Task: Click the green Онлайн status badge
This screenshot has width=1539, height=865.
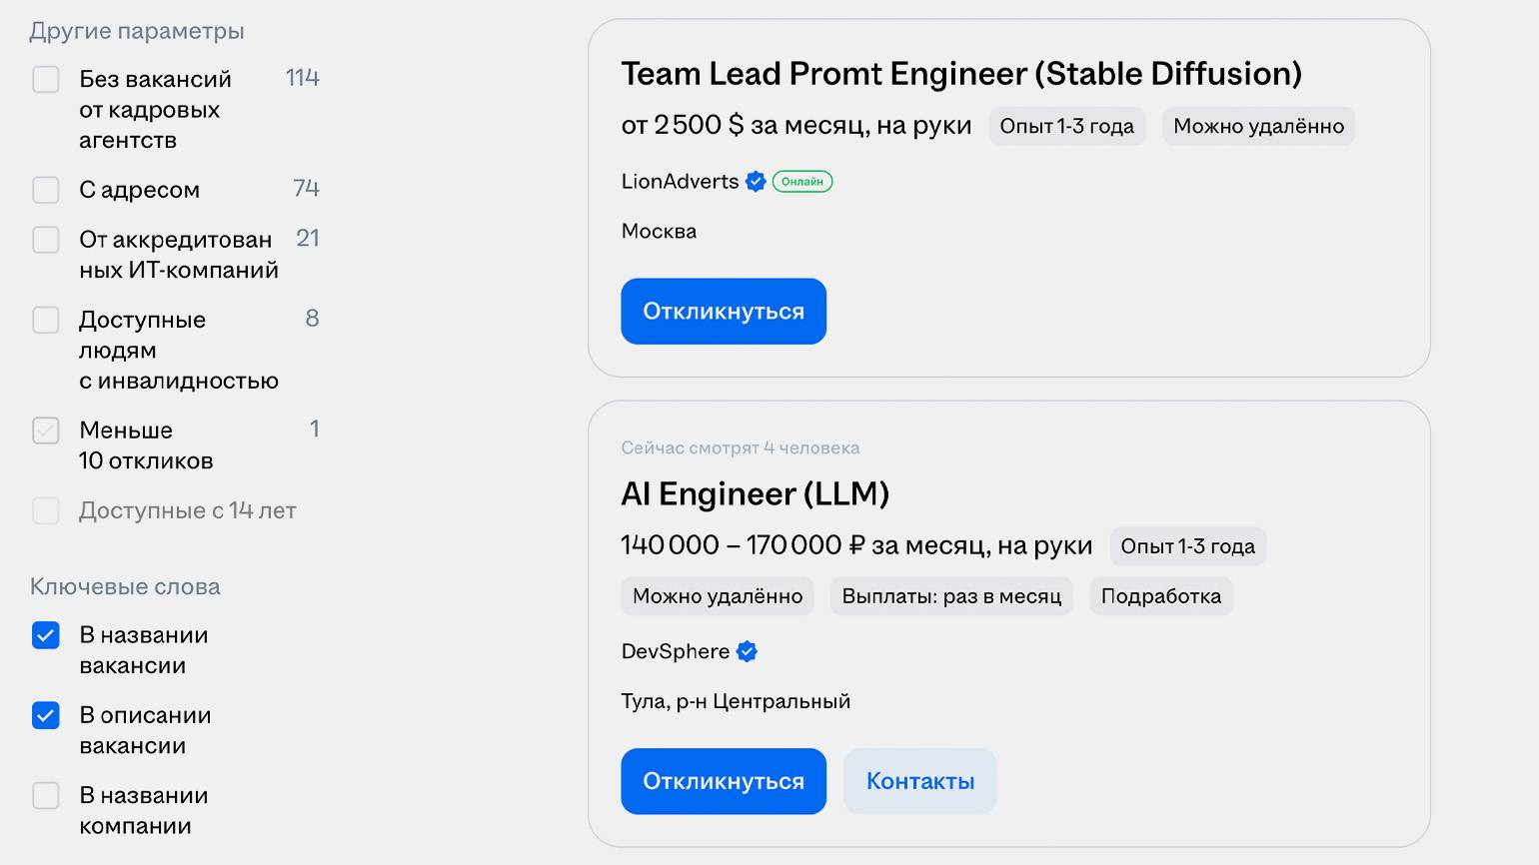Action: [801, 182]
